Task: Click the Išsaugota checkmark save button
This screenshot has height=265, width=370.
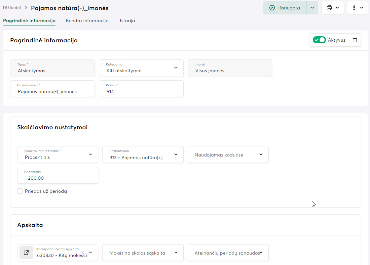Action: (285, 8)
